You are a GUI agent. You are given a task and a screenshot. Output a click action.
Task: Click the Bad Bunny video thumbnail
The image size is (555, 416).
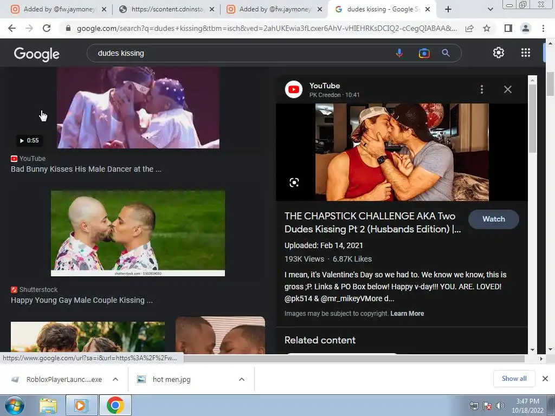coord(138,108)
